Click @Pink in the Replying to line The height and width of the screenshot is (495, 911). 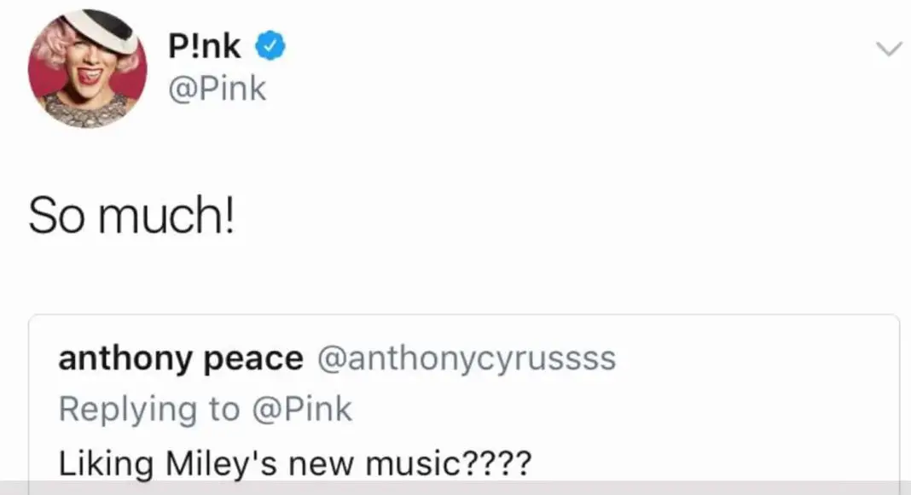pos(301,410)
